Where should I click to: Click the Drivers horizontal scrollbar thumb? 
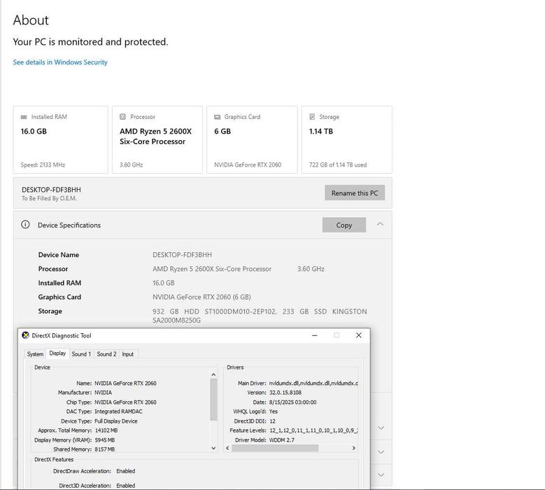[275, 448]
